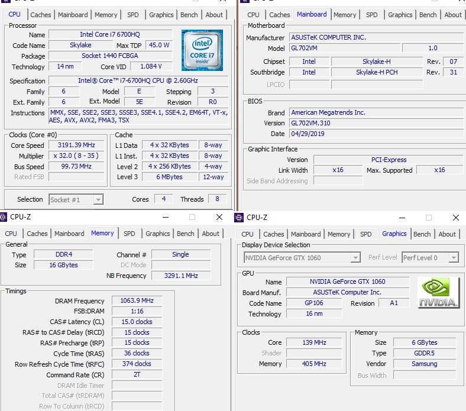
Task: Click manufacturer 'ASUSTeK COMPUTER INC.'
Action: 377,37
